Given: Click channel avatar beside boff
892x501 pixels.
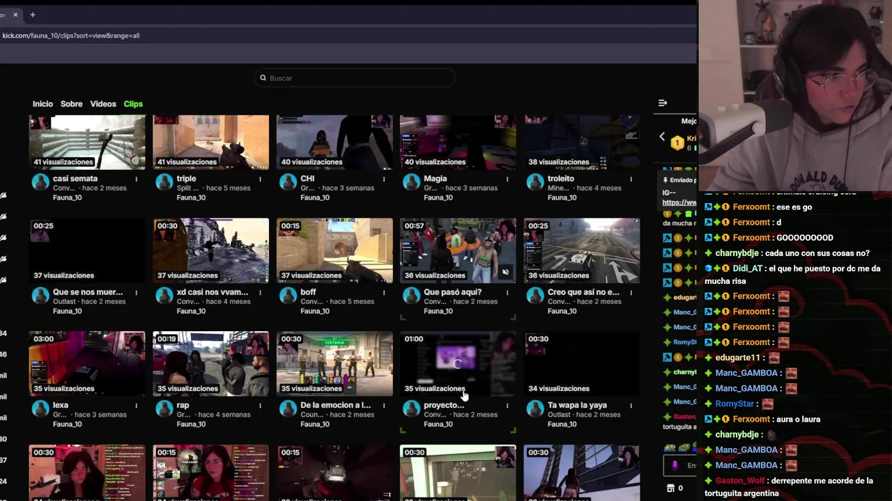Looking at the screenshot, I should pyautogui.click(x=289, y=296).
